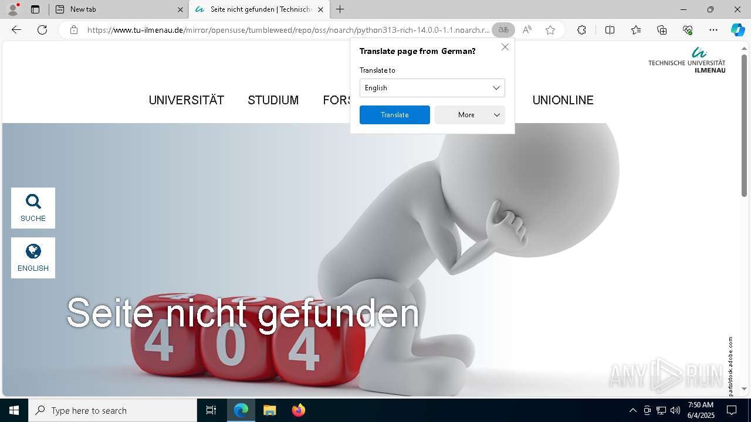
Task: Open the volume control icon
Action: (675, 410)
